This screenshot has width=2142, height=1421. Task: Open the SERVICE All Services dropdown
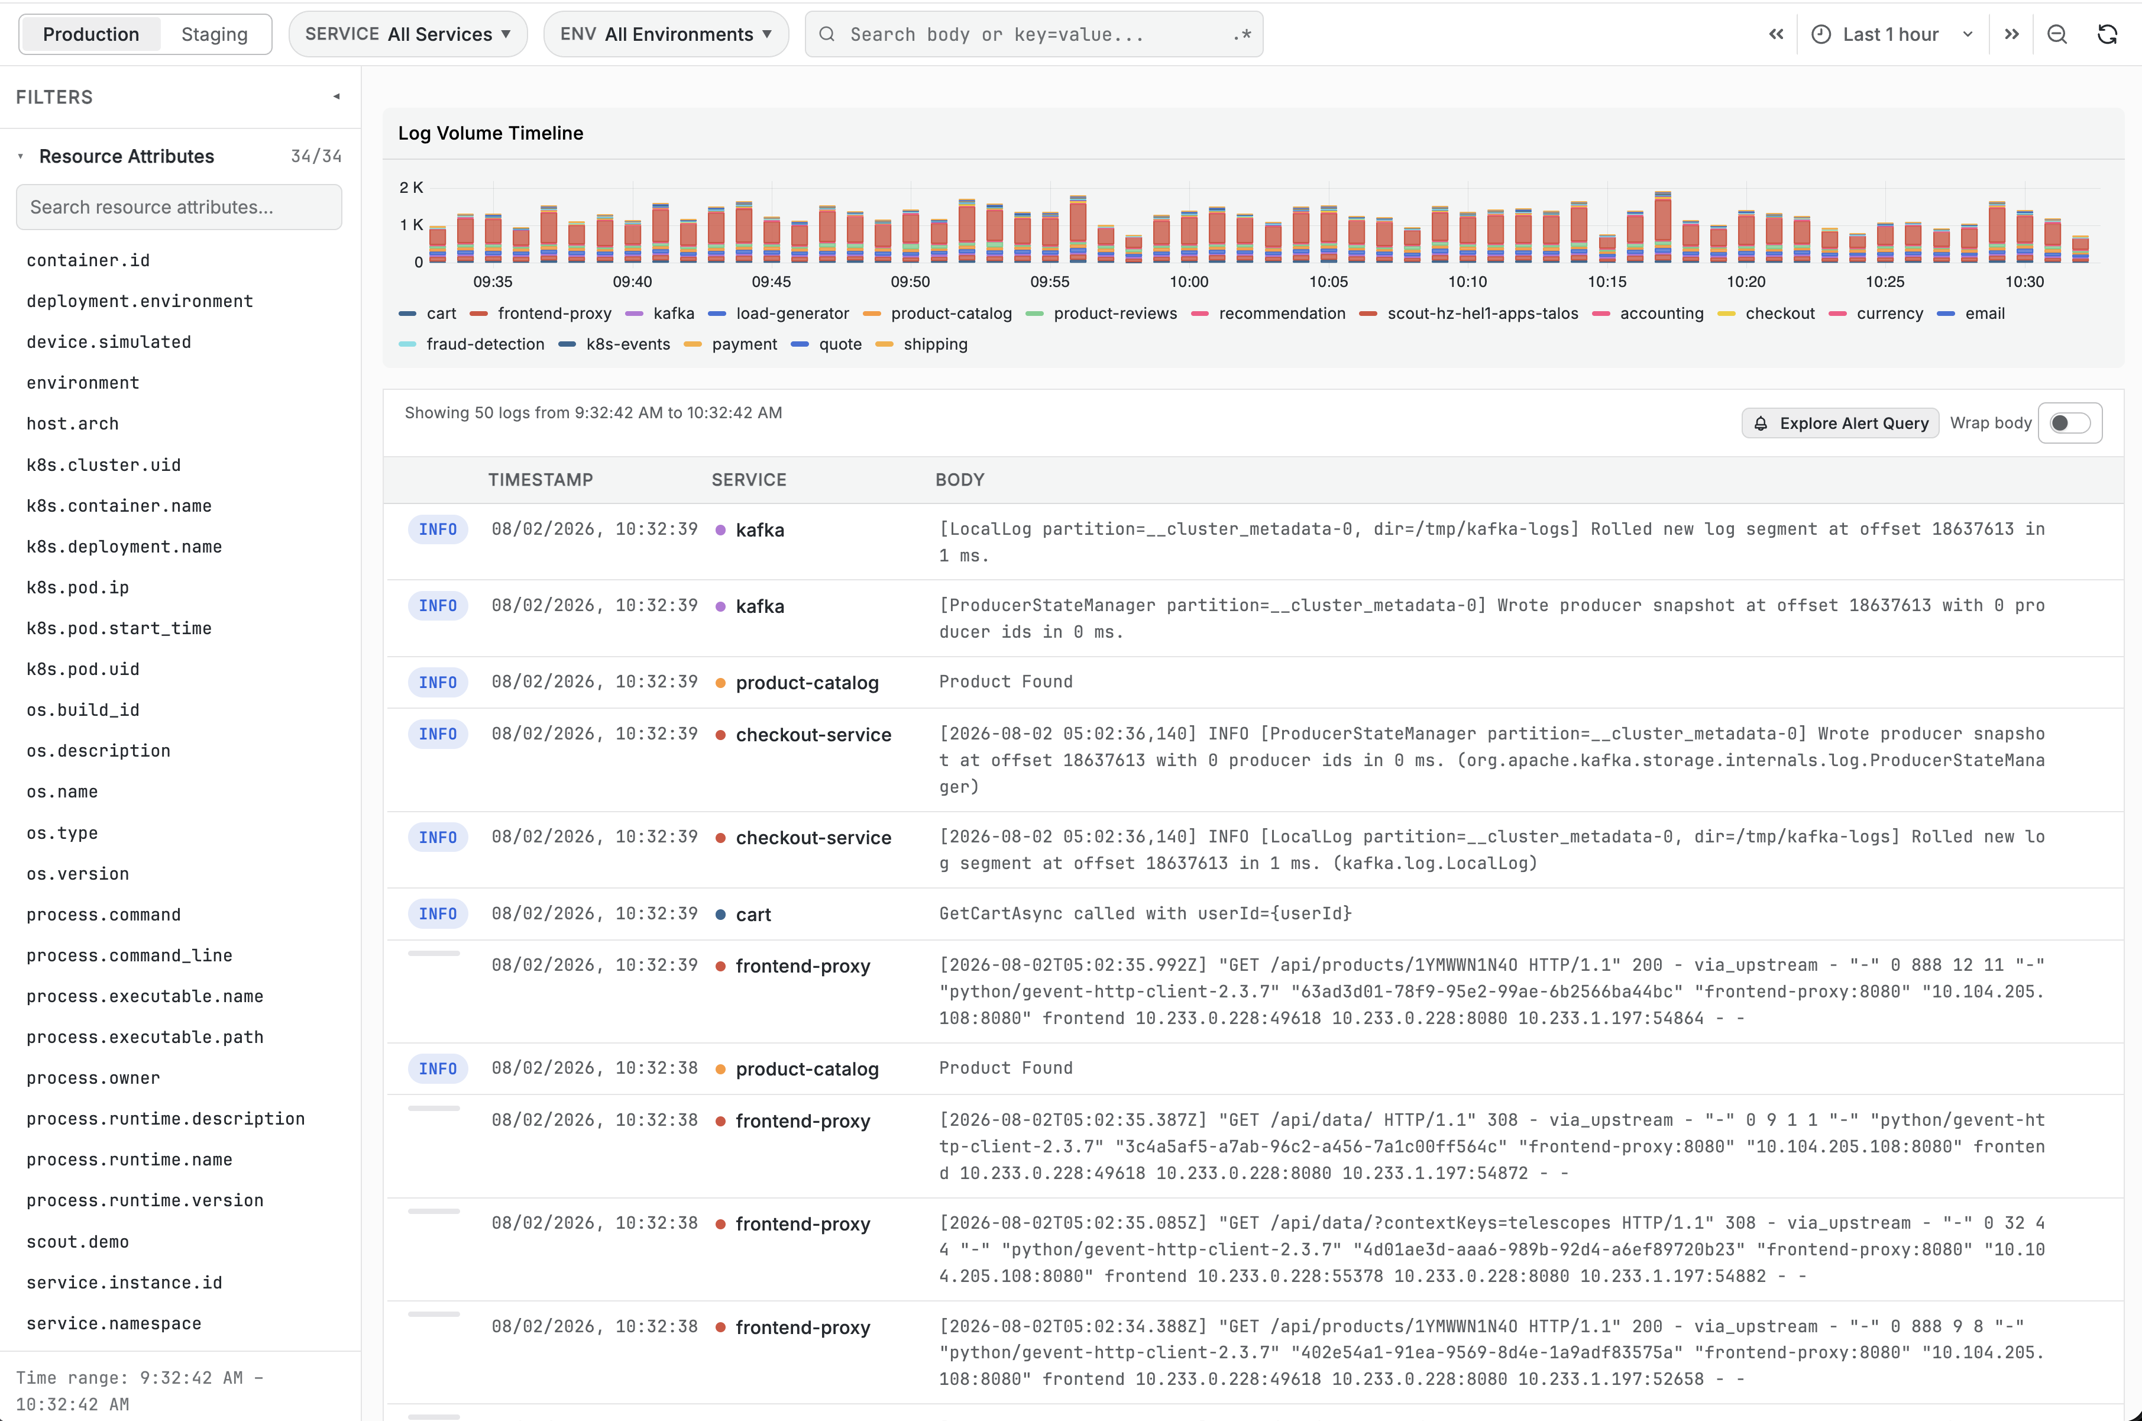[407, 34]
